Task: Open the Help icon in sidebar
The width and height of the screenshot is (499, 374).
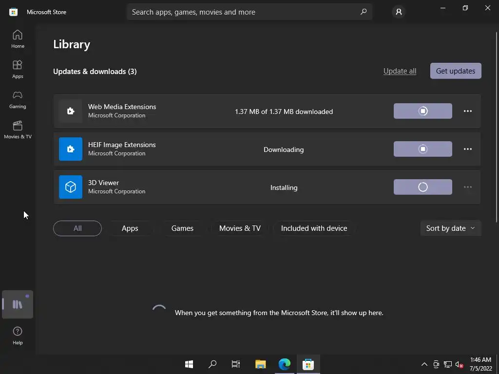Action: [x=18, y=336]
